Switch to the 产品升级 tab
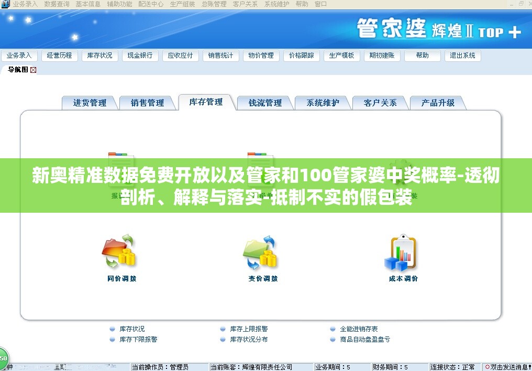The height and width of the screenshot is (371, 532). 438,103
